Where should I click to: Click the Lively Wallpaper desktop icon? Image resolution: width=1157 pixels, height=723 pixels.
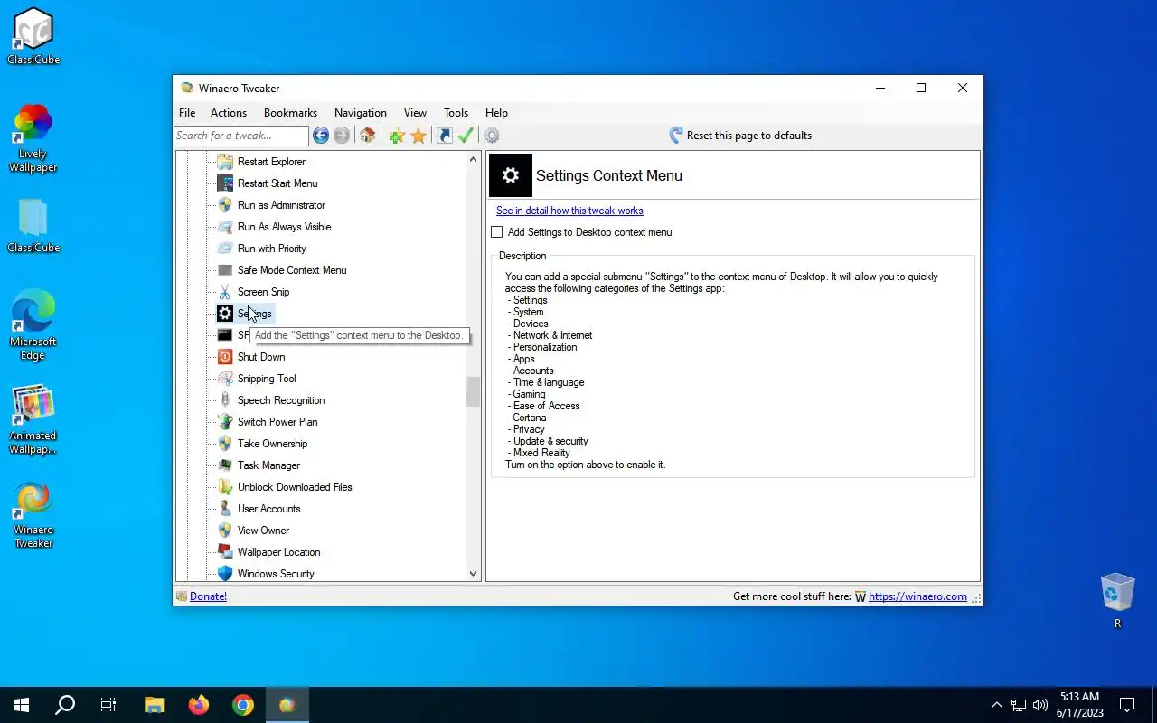[x=33, y=138]
